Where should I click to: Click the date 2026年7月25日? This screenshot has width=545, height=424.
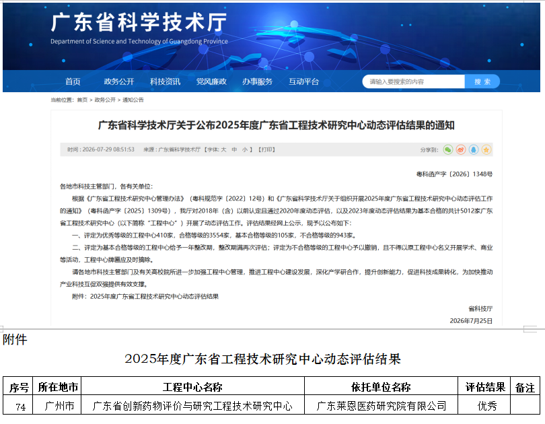471,321
